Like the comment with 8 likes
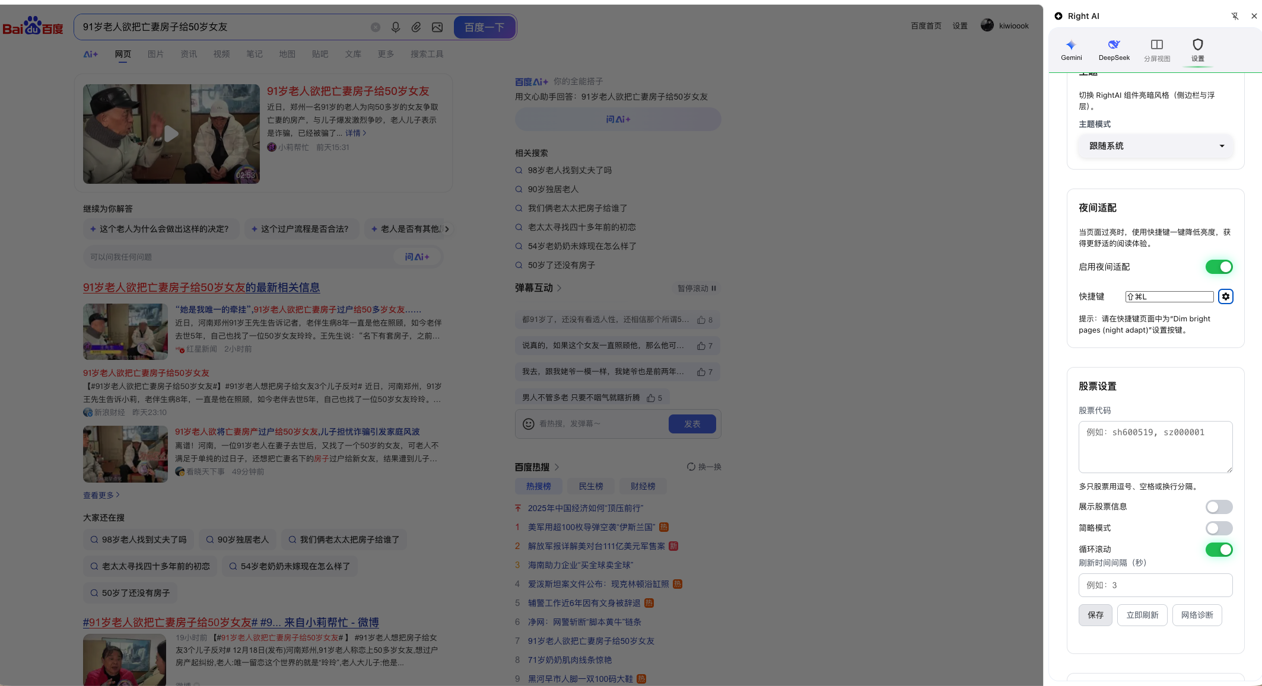The width and height of the screenshot is (1262, 686). tap(704, 320)
